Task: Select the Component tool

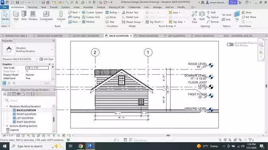Action: 46,16
